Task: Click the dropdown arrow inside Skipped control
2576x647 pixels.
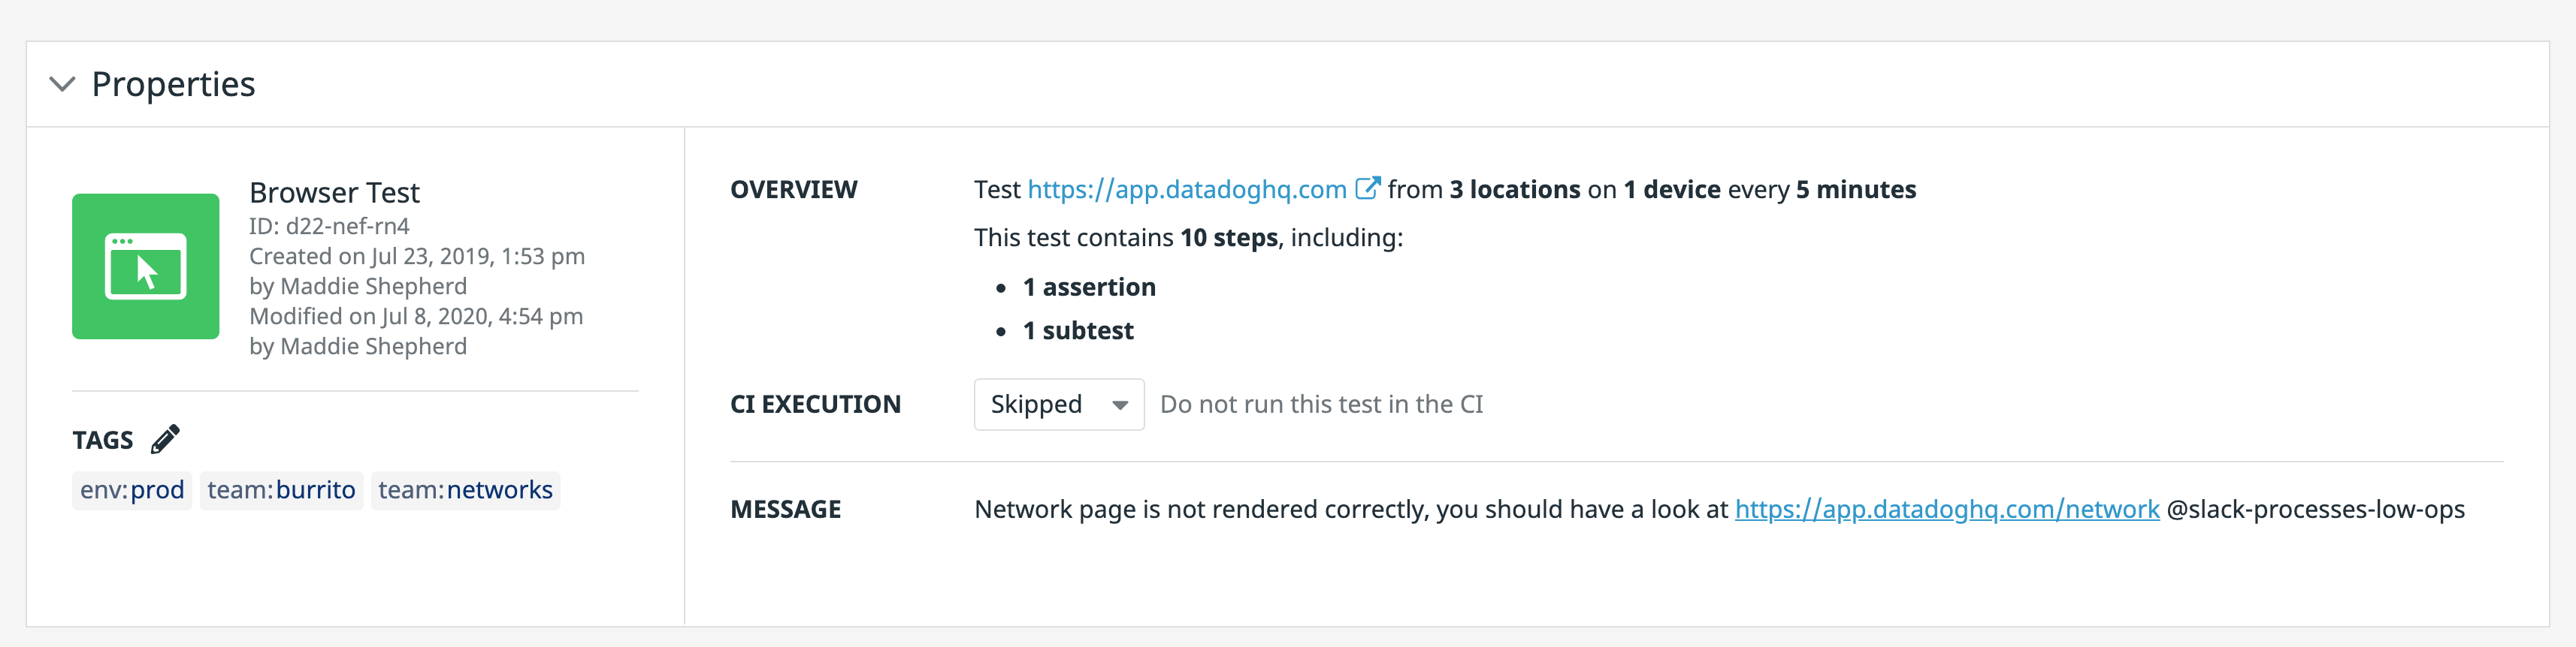Action: pyautogui.click(x=1120, y=405)
